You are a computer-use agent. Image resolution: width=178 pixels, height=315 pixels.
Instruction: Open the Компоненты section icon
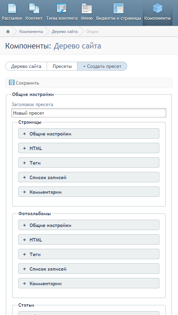point(157,8)
